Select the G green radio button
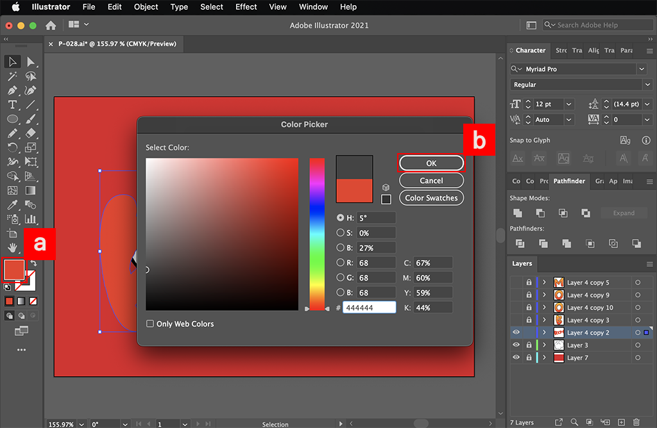The width and height of the screenshot is (657, 428). click(340, 277)
